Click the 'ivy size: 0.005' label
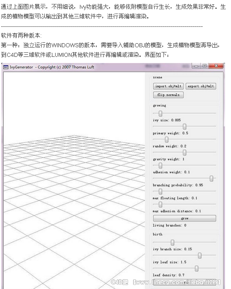The width and height of the screenshot is (231, 289). click(167, 120)
